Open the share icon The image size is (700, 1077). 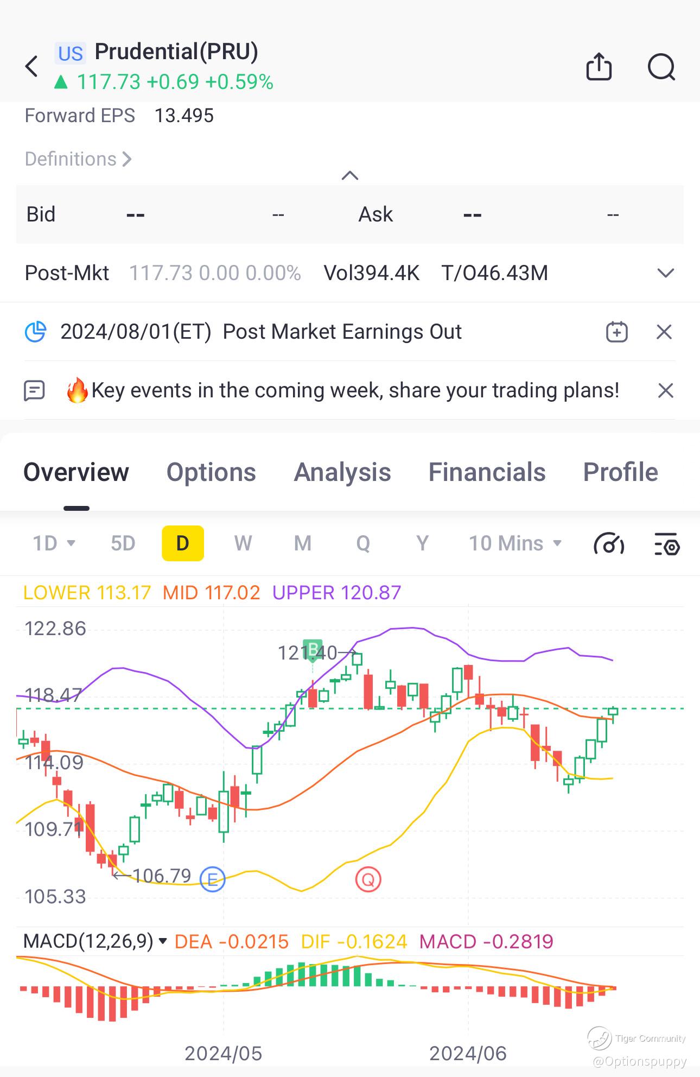coord(599,67)
